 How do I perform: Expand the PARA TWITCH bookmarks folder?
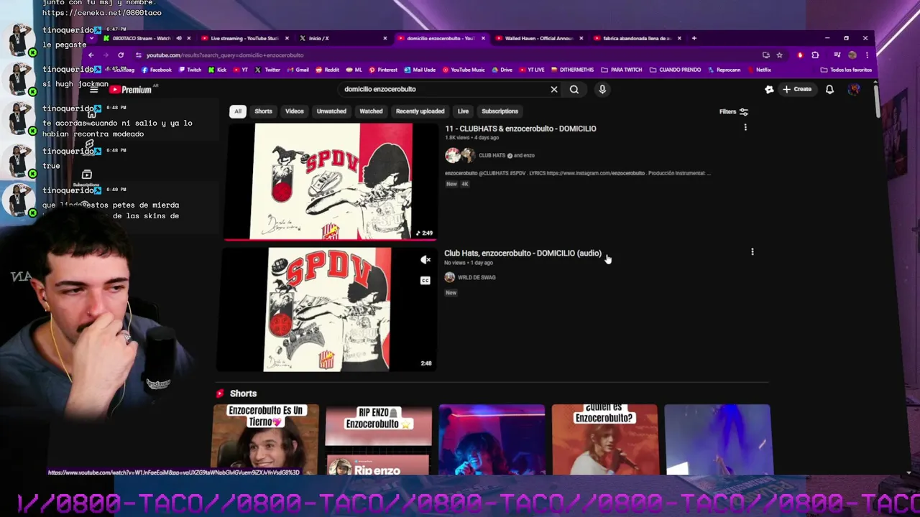tap(622, 70)
